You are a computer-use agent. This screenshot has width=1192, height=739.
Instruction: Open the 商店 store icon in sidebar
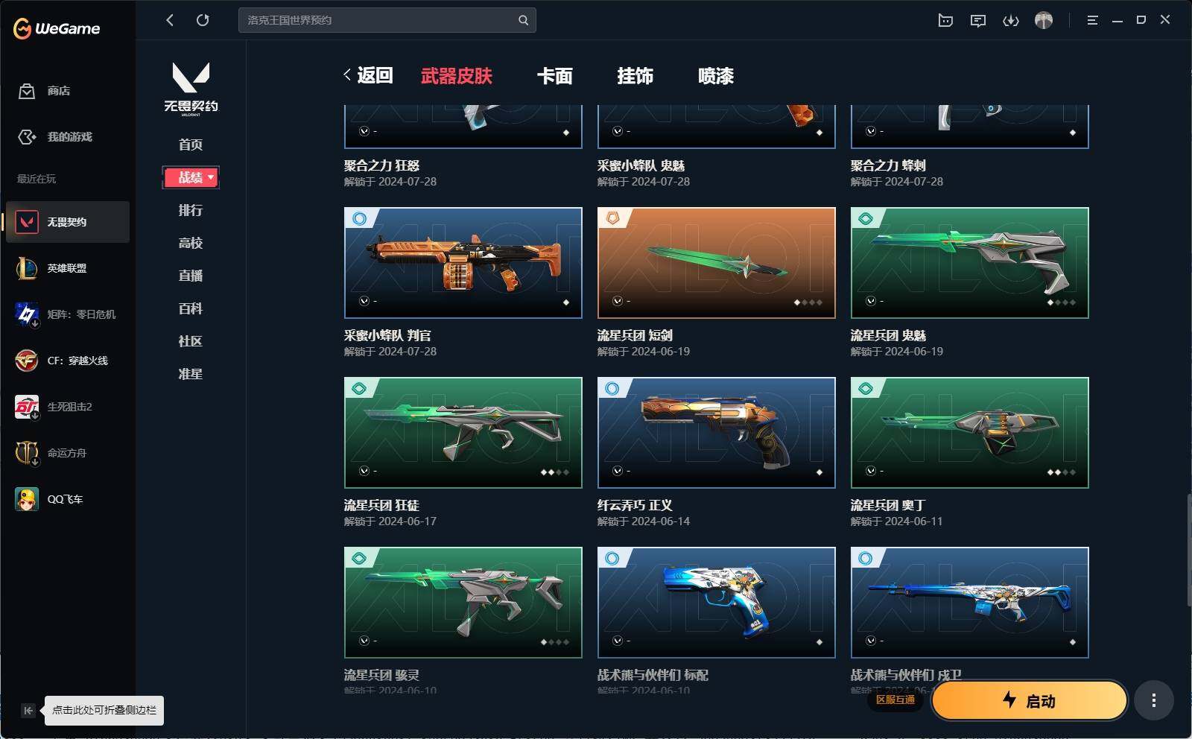(x=27, y=91)
